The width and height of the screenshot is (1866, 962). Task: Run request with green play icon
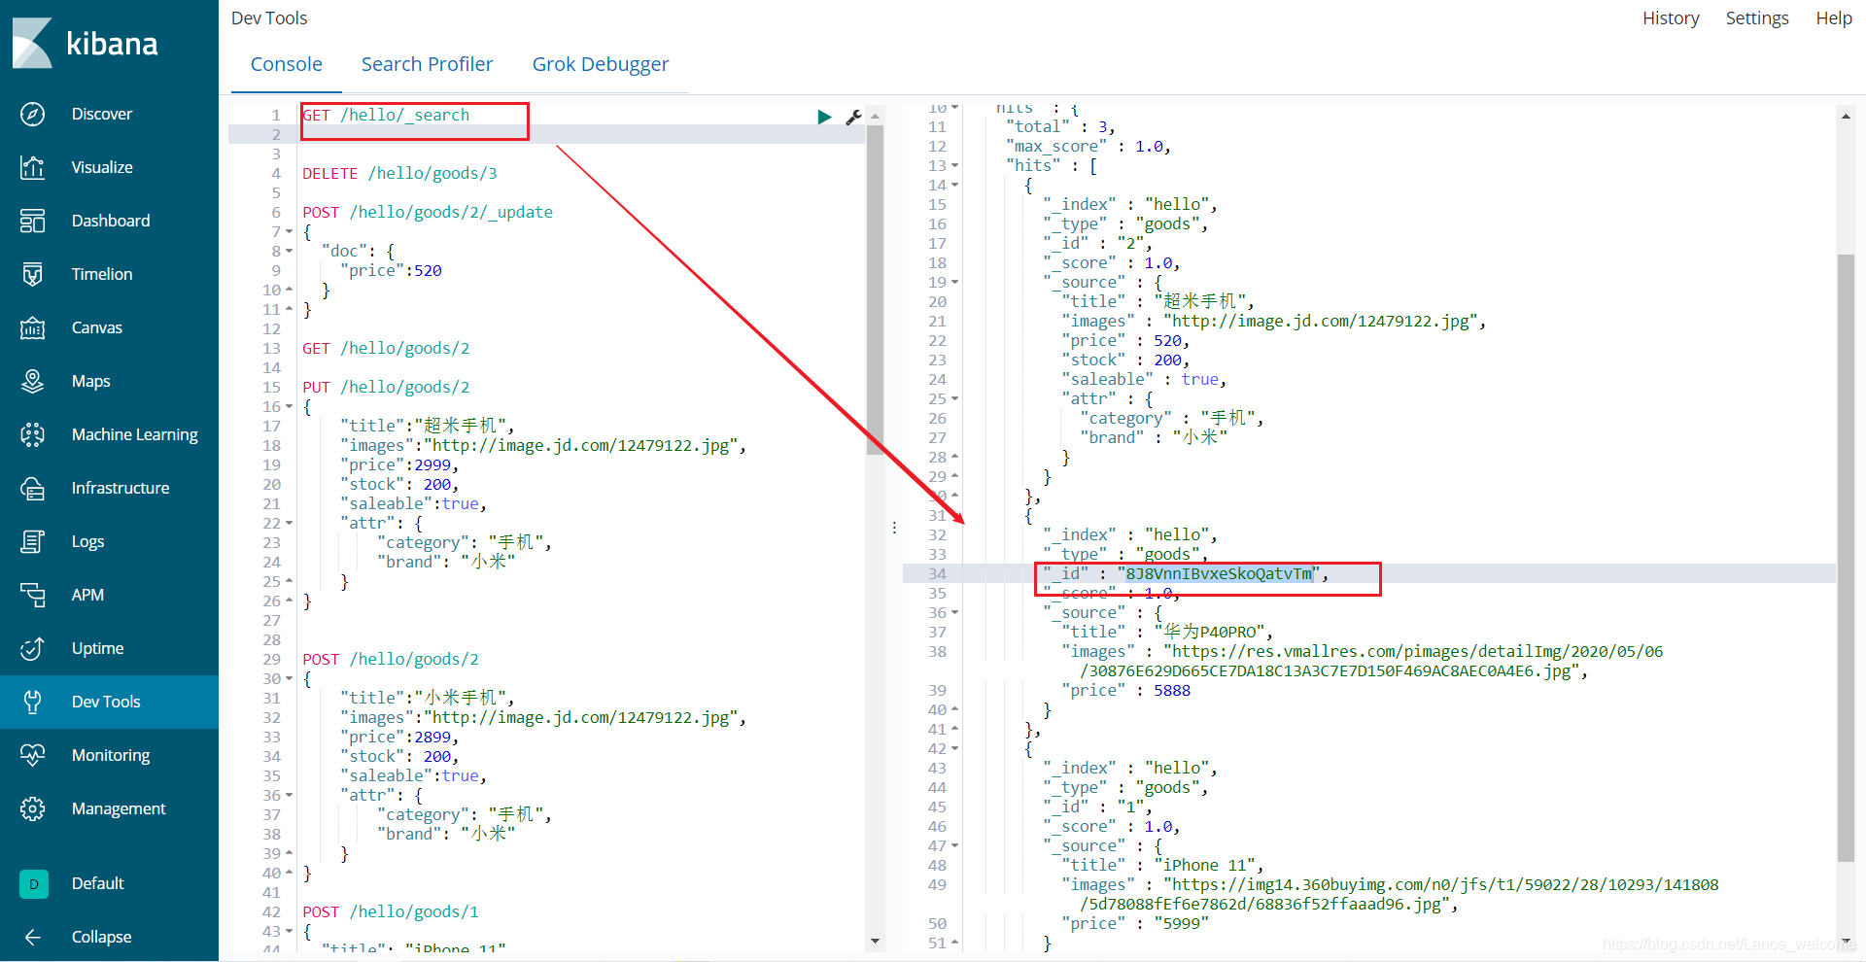[x=824, y=117]
